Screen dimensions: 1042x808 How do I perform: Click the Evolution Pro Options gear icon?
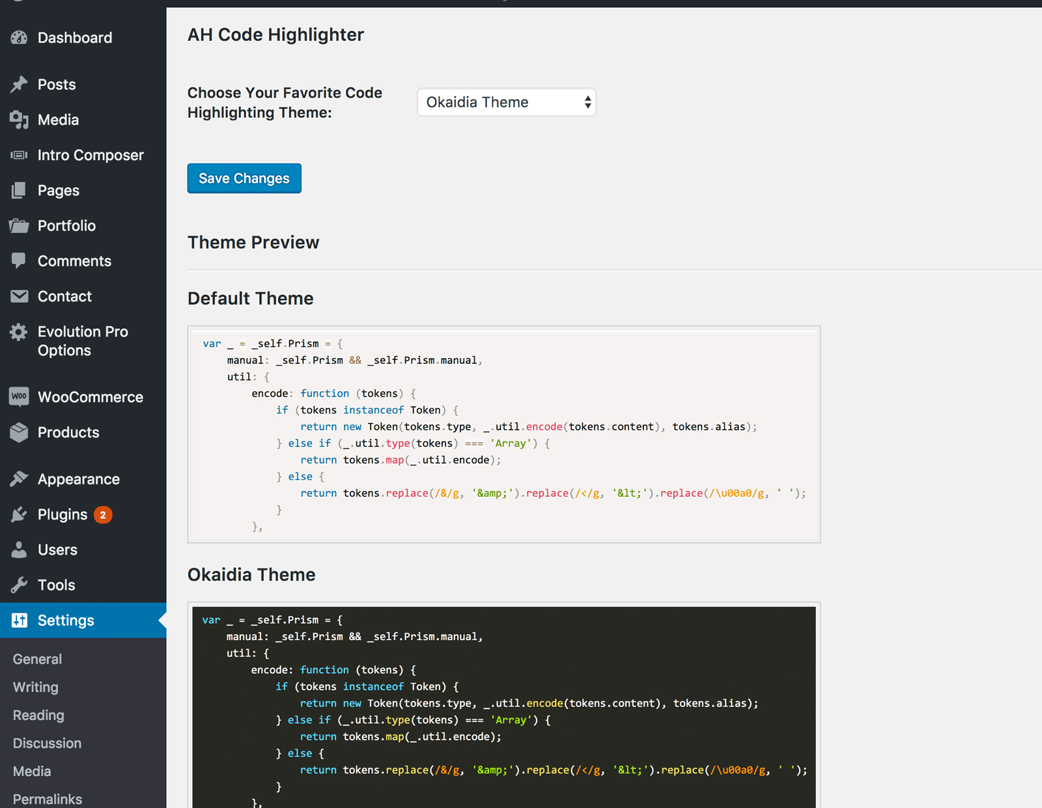click(19, 332)
